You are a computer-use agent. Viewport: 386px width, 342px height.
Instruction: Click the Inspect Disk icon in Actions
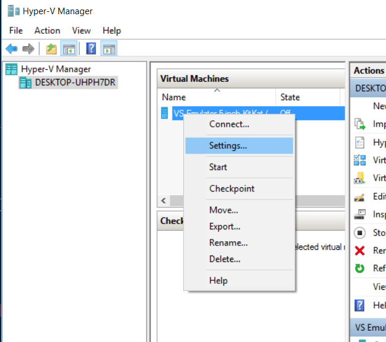click(x=360, y=215)
